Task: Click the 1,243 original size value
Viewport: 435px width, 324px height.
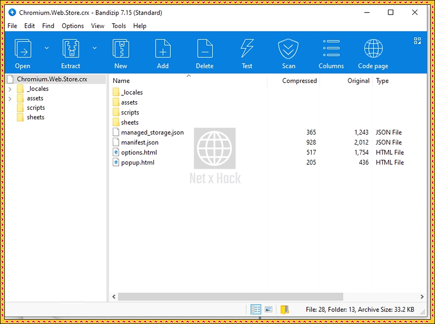Action: [x=361, y=132]
